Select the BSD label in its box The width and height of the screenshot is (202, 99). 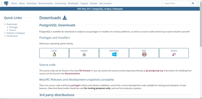coord(144,51)
